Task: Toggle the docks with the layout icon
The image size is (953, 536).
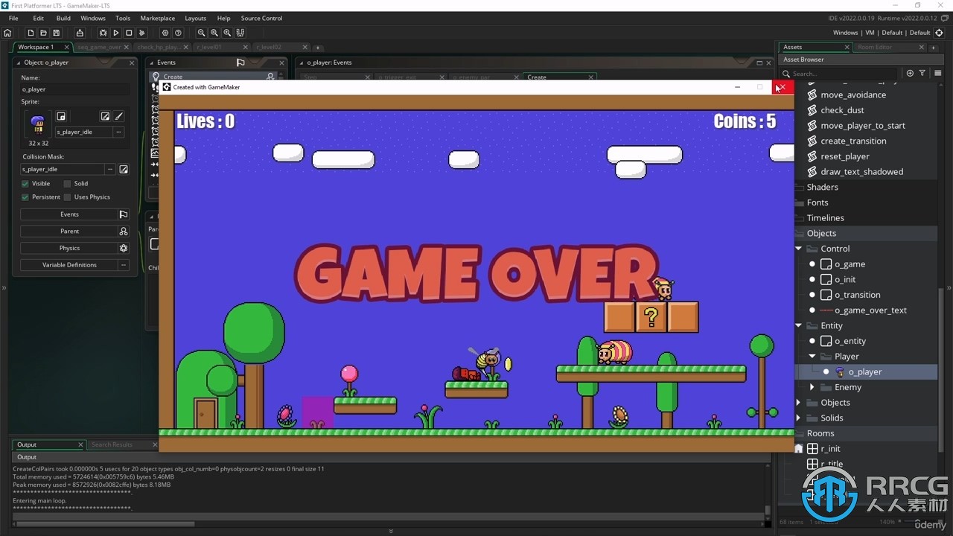Action: 240,33
